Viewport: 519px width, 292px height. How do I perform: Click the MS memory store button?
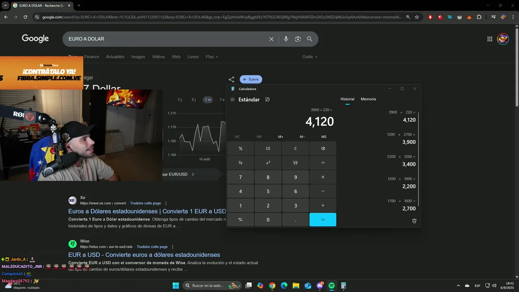[324, 137]
